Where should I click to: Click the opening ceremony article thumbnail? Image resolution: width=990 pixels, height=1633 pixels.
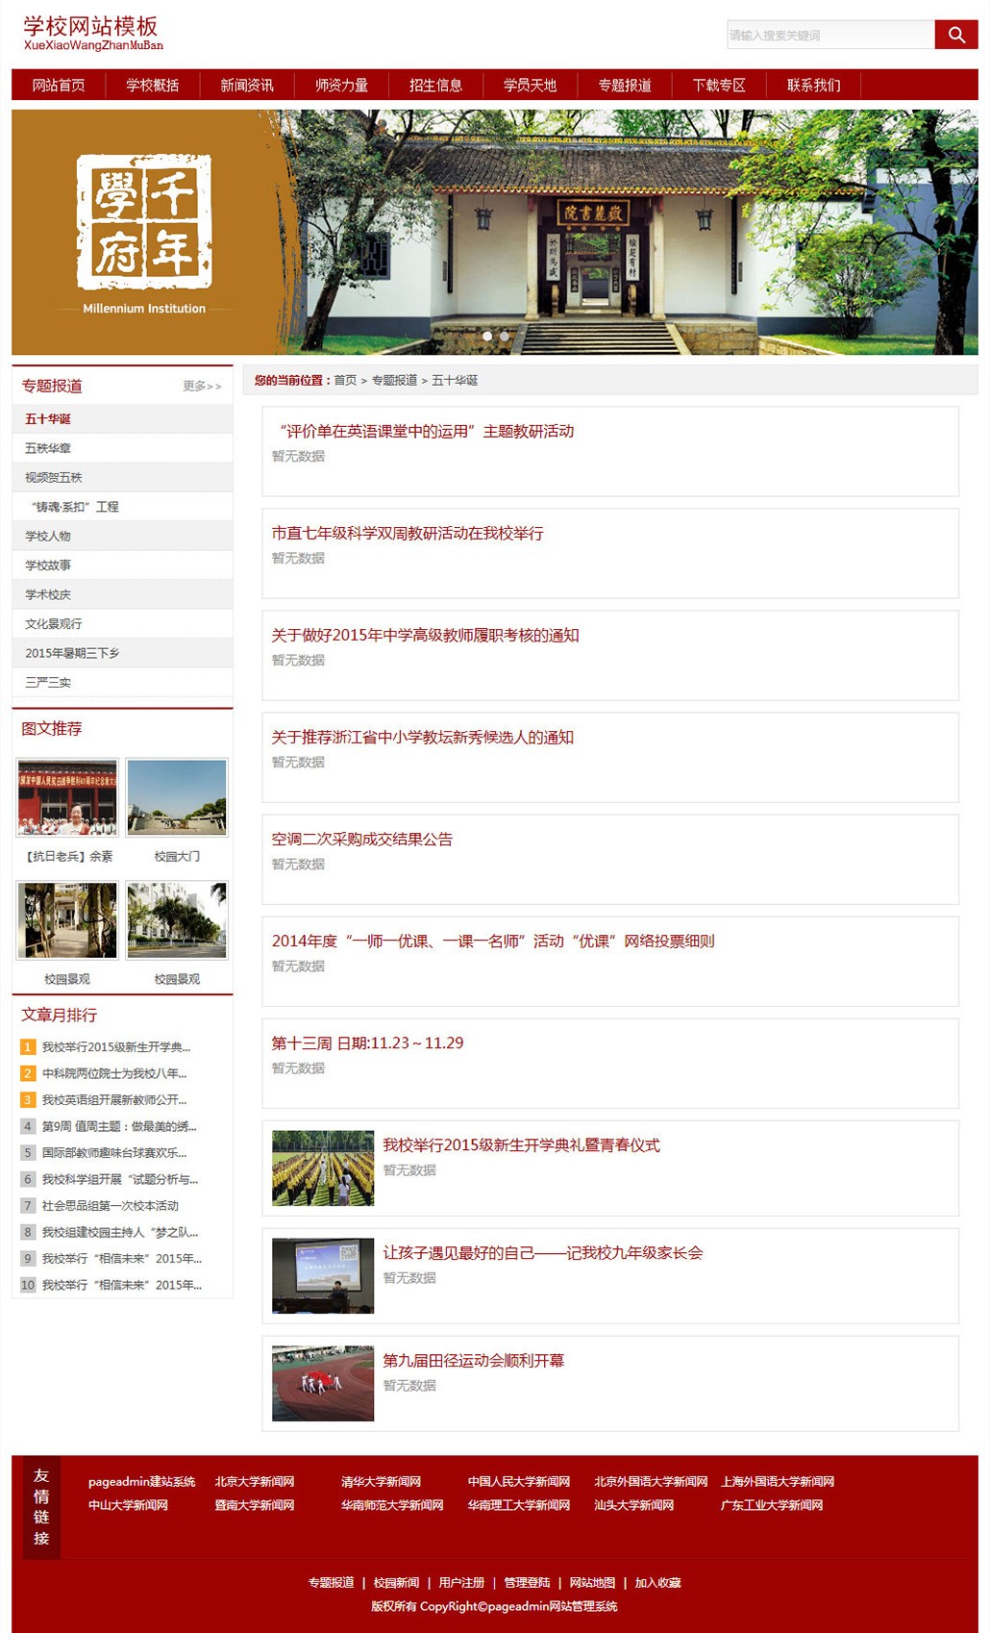click(323, 1168)
